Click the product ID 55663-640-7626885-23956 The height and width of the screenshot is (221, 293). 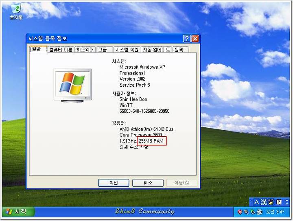144,111
